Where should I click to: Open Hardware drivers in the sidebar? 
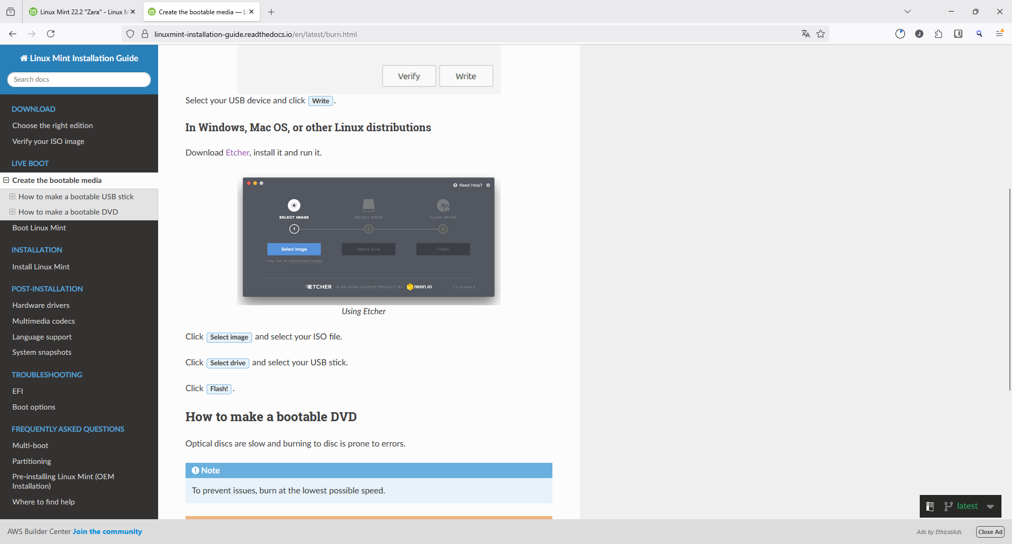click(41, 305)
